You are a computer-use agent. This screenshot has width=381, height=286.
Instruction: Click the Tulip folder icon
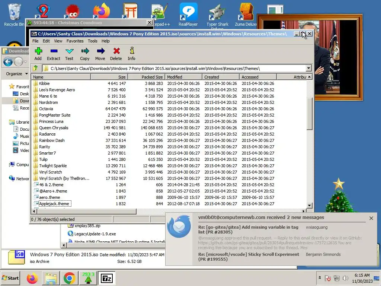click(x=35, y=159)
